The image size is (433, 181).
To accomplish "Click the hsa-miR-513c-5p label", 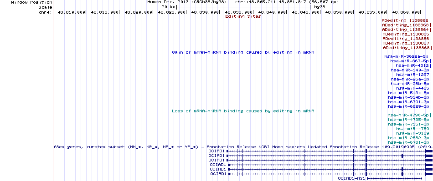I will coord(408,93).
